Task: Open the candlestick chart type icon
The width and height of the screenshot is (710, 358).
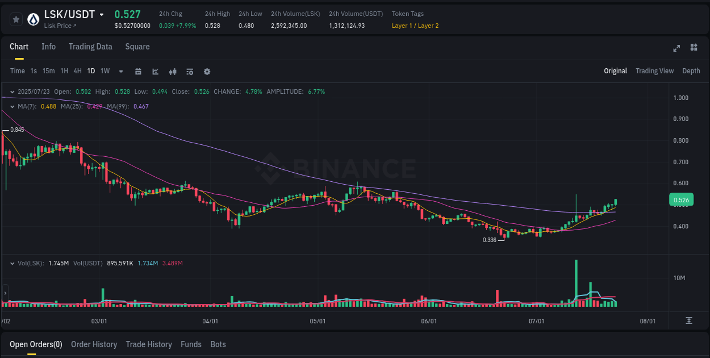Action: click(x=173, y=72)
